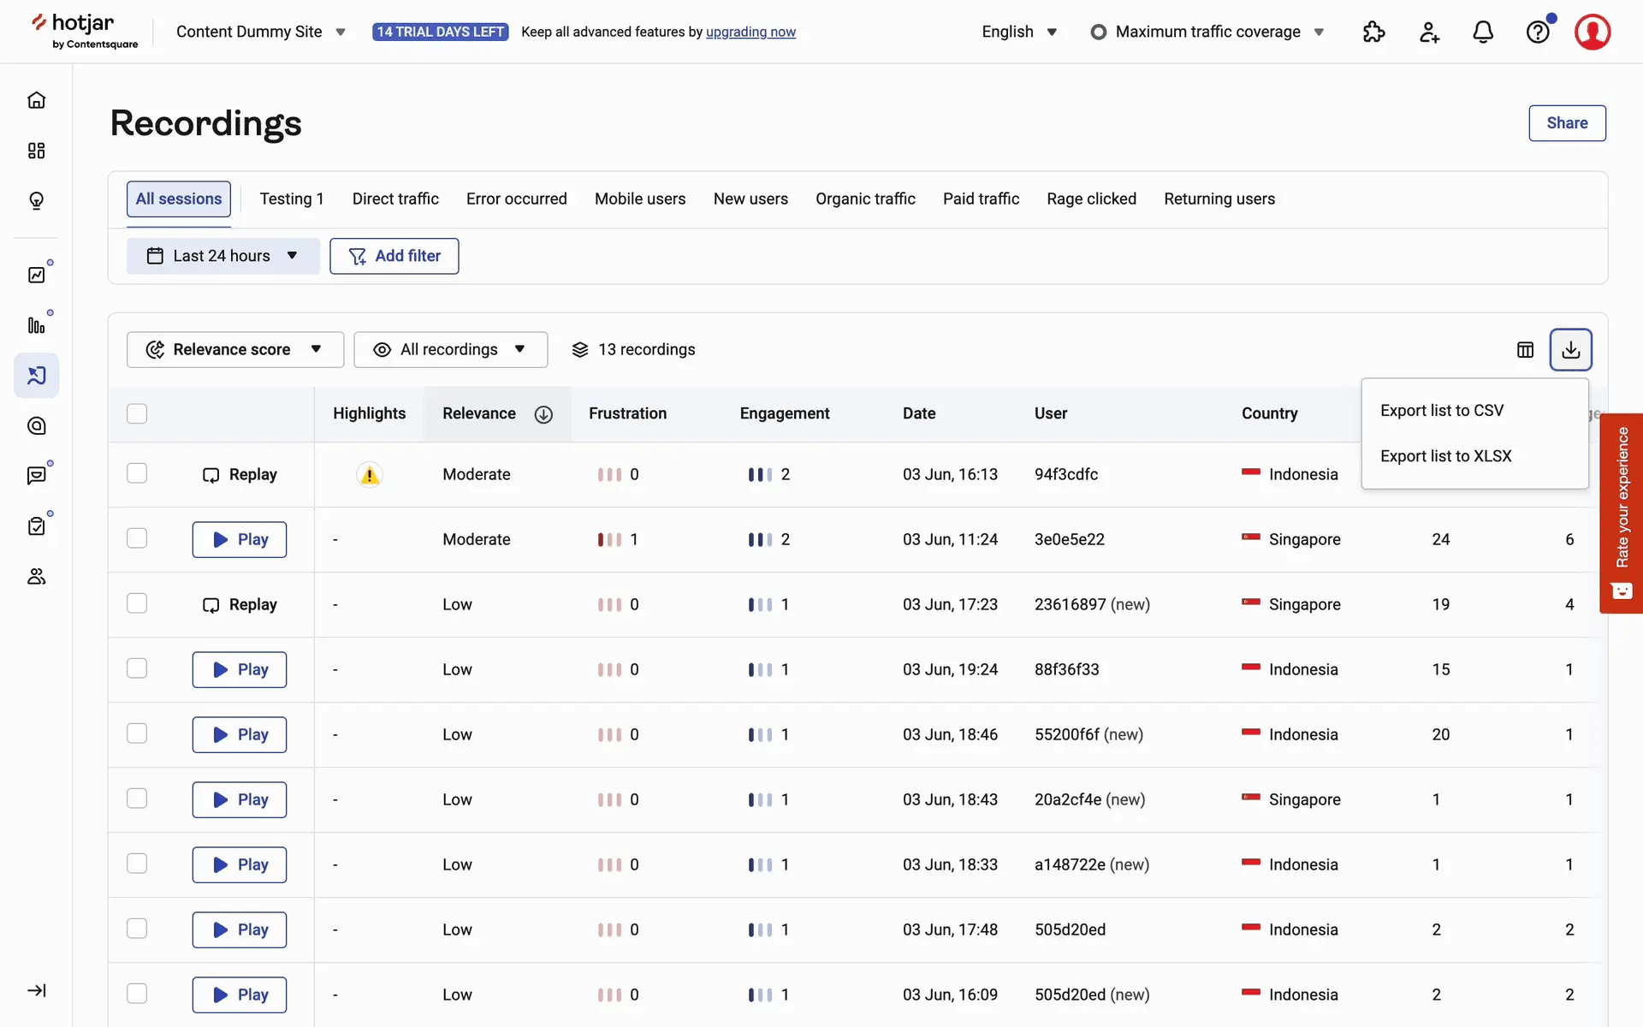Open the Recordings icon in sidebar
This screenshot has width=1643, height=1027.
[36, 375]
